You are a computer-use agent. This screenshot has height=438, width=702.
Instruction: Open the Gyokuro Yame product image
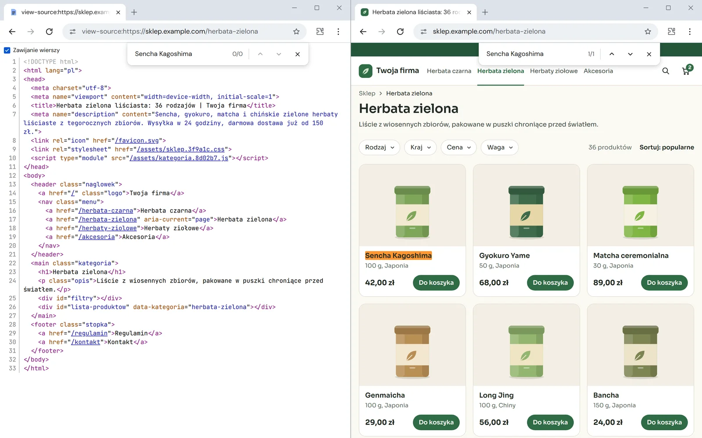(x=526, y=205)
